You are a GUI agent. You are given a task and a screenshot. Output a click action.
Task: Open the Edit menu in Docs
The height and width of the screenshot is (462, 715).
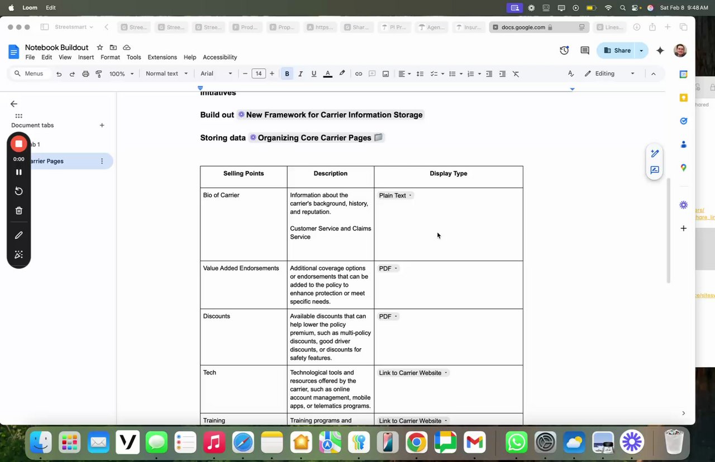tap(46, 57)
